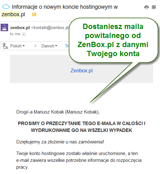Click the zenbox.pl sender avatar
The image size is (160, 174).
[4, 27]
